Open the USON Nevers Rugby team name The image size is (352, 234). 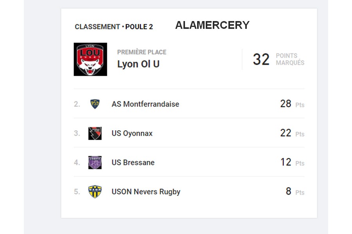pyautogui.click(x=146, y=191)
